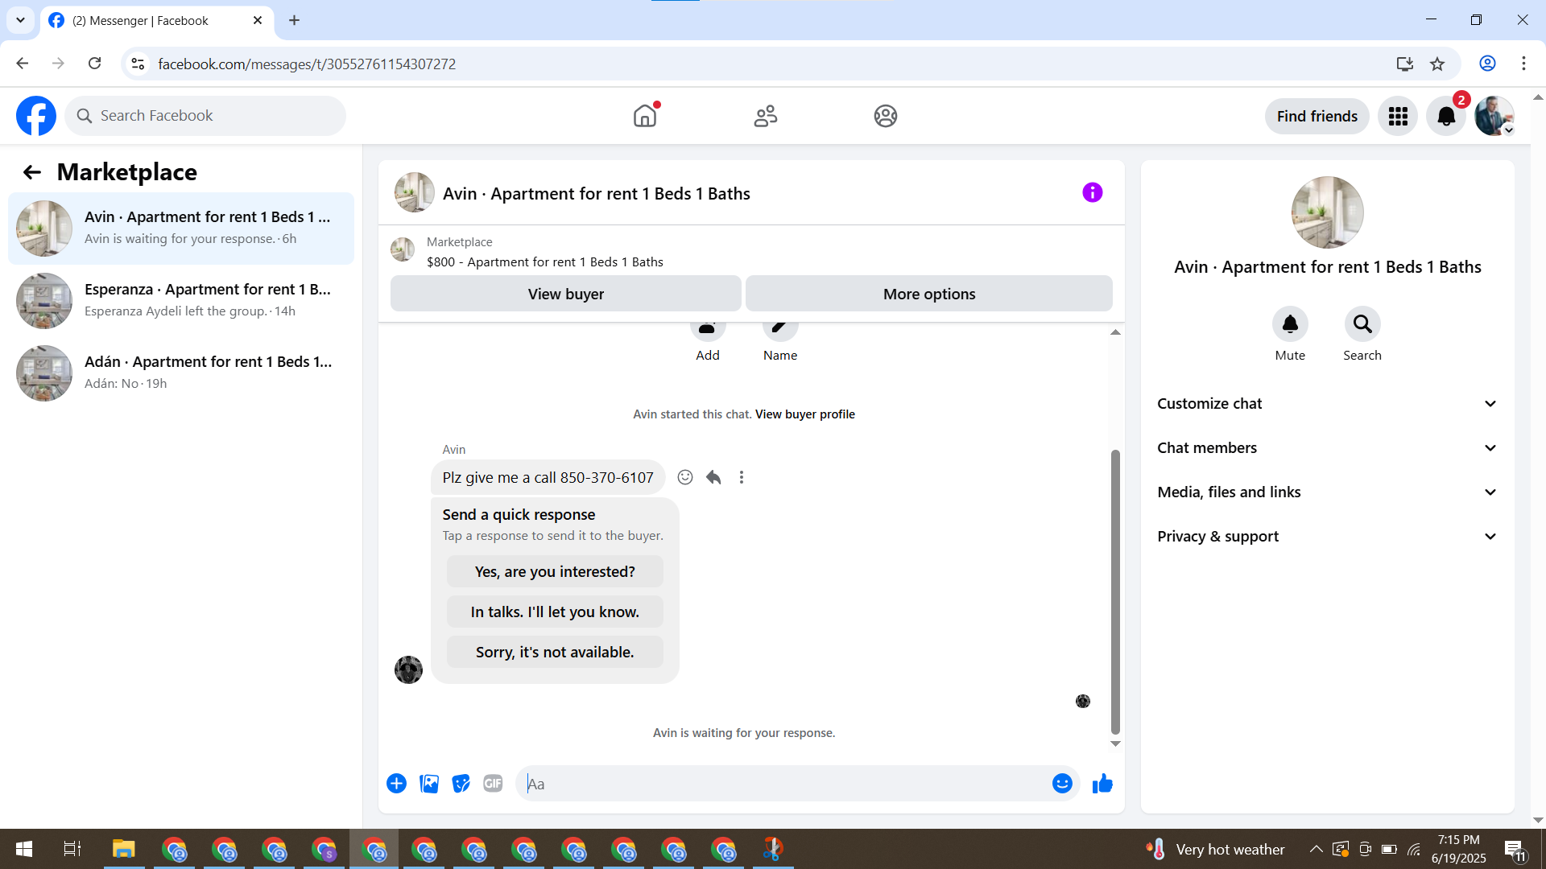Viewport: 1546px width, 869px height.
Task: Open the Windows Start menu
Action: 24,849
